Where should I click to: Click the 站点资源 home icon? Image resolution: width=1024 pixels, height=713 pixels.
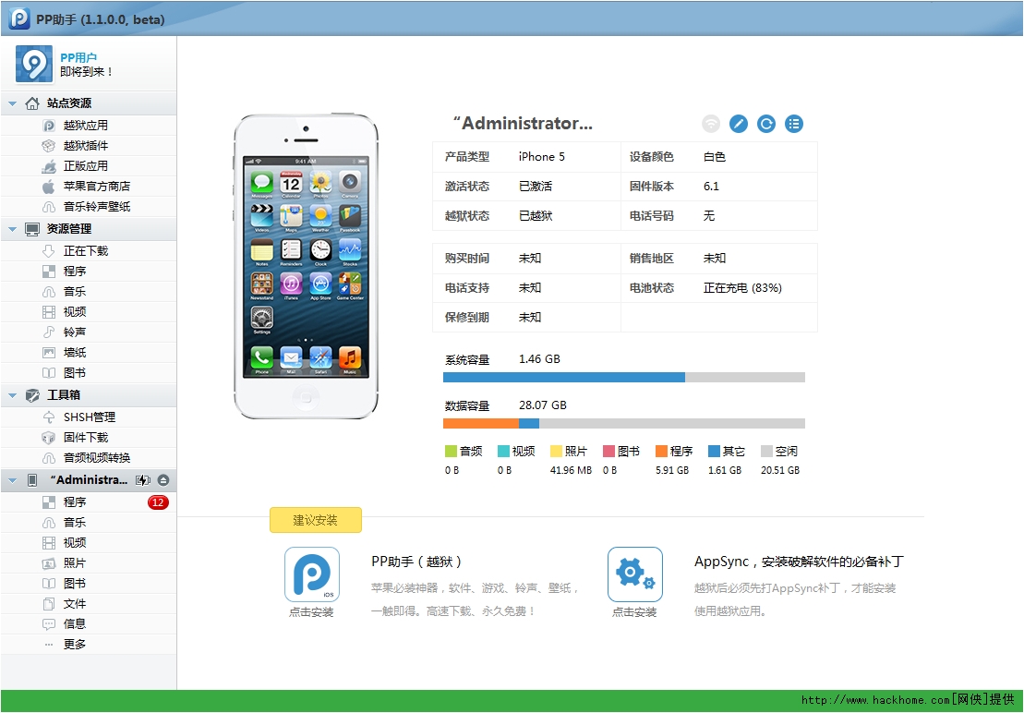(32, 103)
